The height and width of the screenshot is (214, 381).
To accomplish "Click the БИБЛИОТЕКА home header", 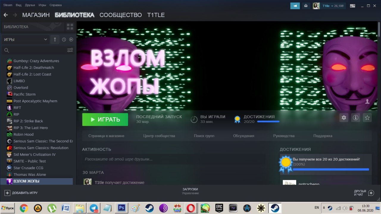I will [33, 27].
